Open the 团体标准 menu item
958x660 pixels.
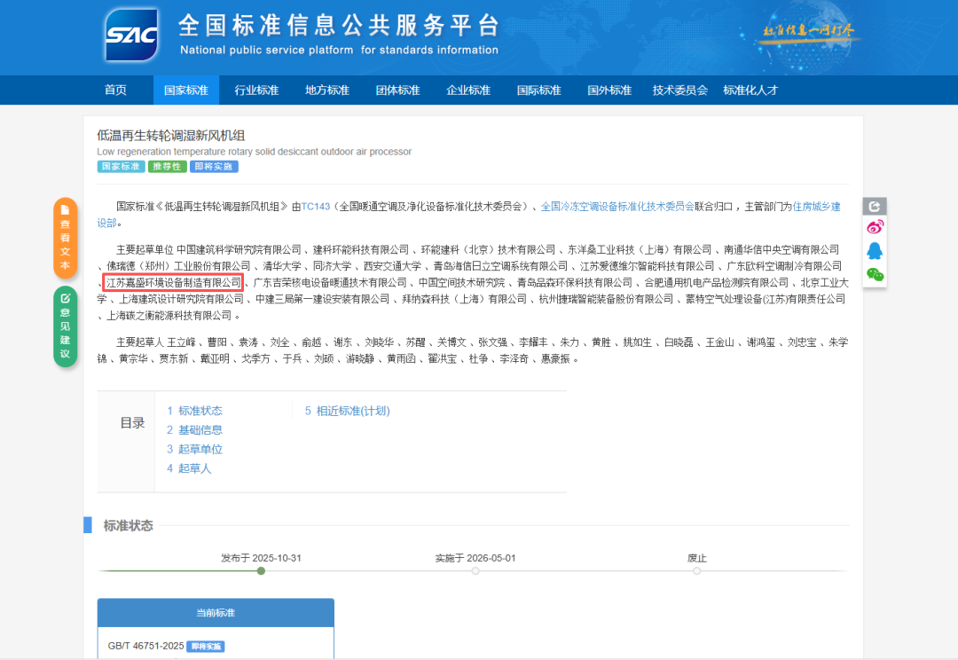pyautogui.click(x=397, y=90)
